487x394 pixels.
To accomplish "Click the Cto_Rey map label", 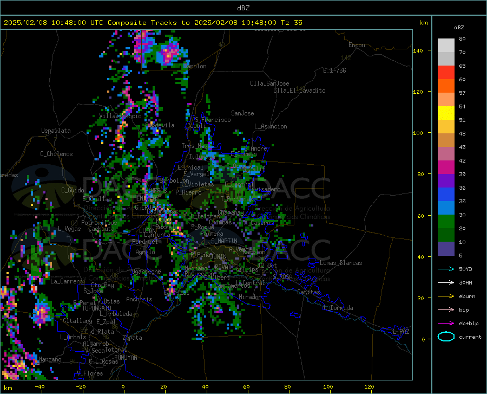I will (x=102, y=285).
